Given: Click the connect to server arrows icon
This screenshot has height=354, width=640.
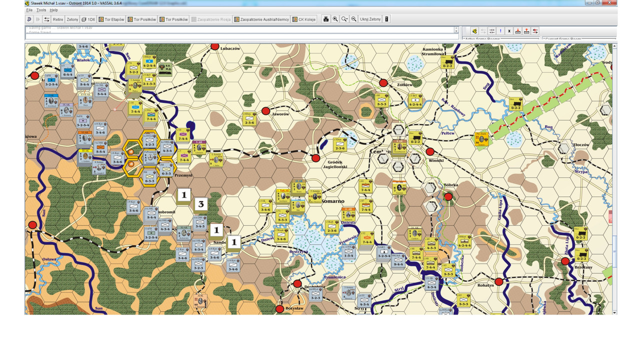Looking at the screenshot, I should coord(46,19).
